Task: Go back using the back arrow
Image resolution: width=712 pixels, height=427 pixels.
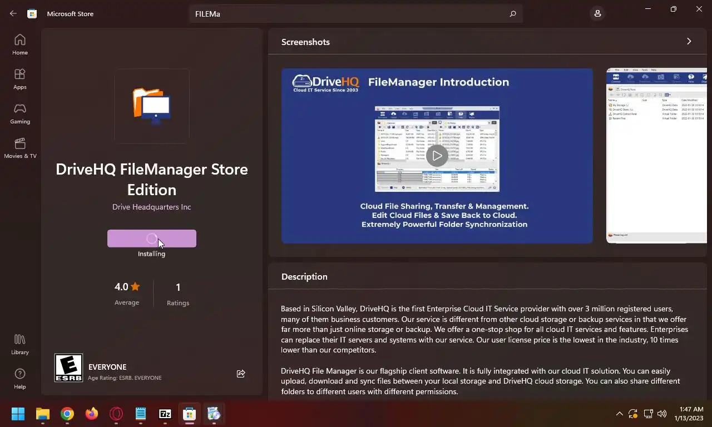Action: point(13,13)
